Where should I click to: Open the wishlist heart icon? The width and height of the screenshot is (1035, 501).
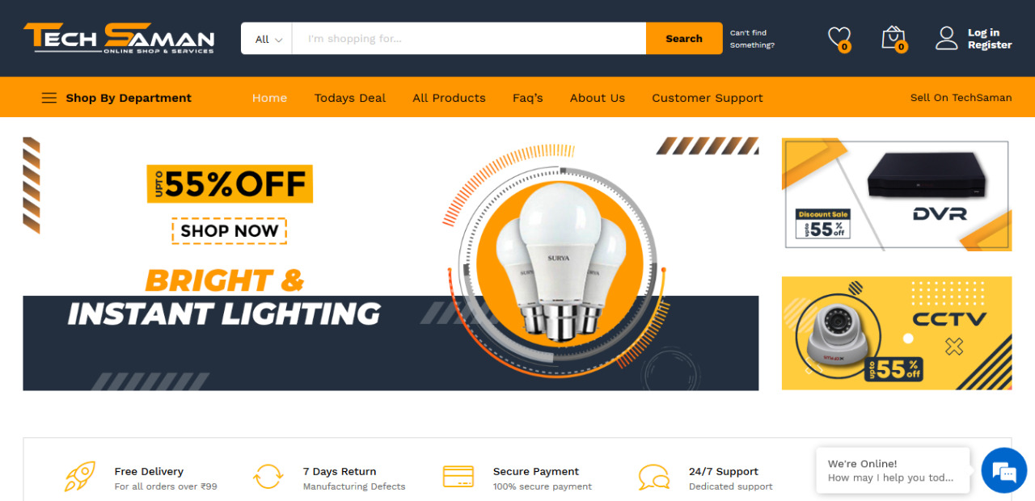[839, 38]
